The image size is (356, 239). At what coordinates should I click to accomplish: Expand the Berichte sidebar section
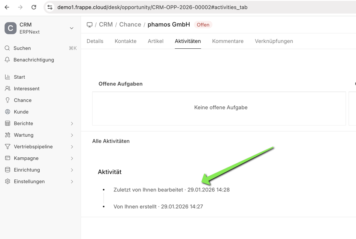click(72, 124)
